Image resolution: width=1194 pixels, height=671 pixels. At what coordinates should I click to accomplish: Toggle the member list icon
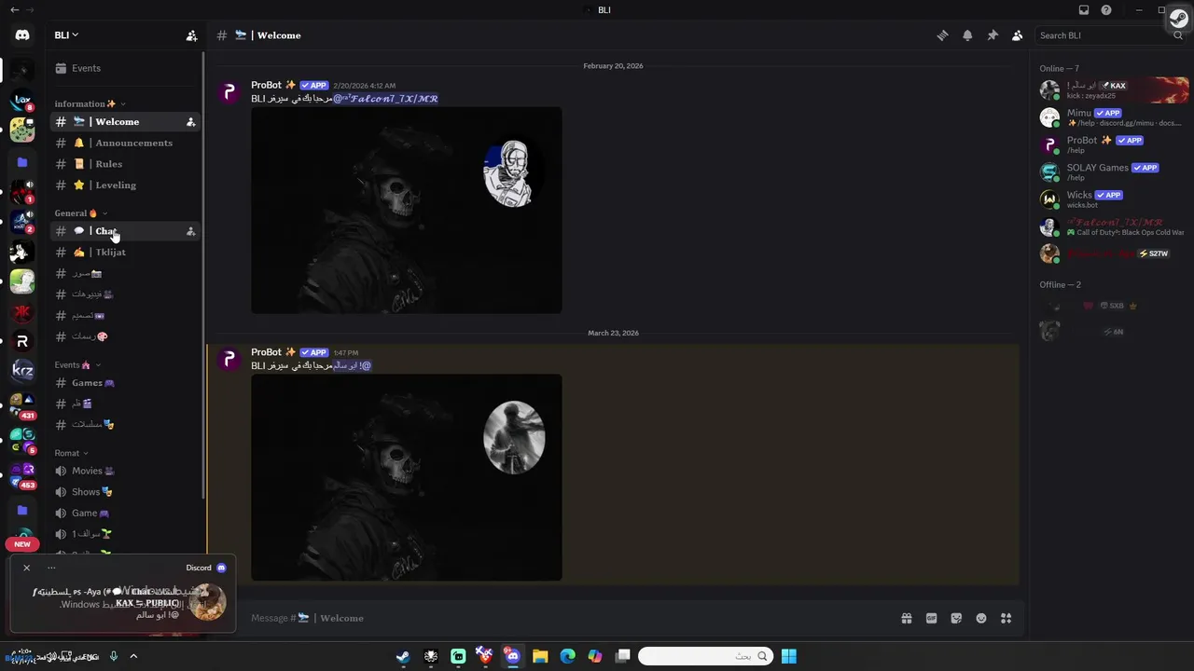[1017, 35]
